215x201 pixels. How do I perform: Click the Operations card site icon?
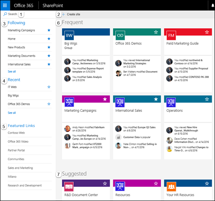pos(171,102)
